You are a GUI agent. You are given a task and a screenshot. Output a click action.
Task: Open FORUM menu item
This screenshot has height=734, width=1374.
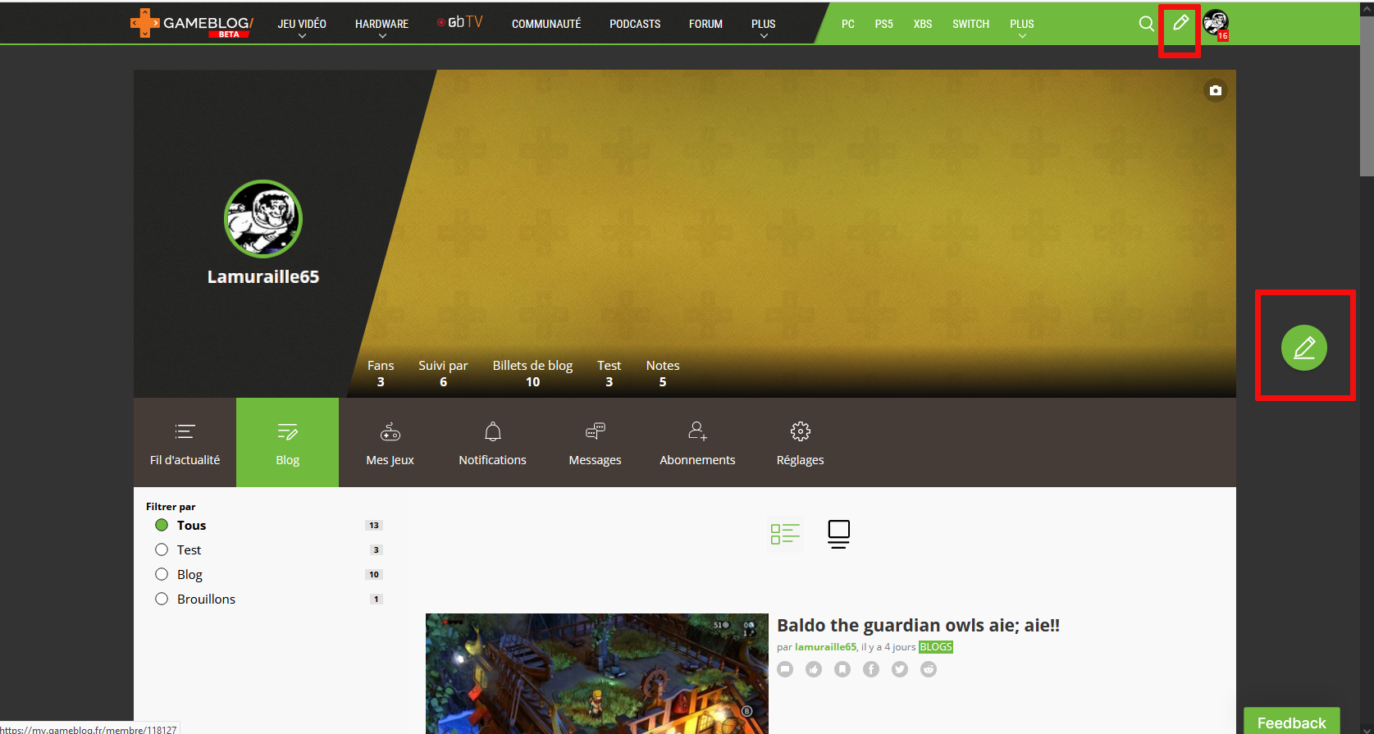pyautogui.click(x=705, y=24)
